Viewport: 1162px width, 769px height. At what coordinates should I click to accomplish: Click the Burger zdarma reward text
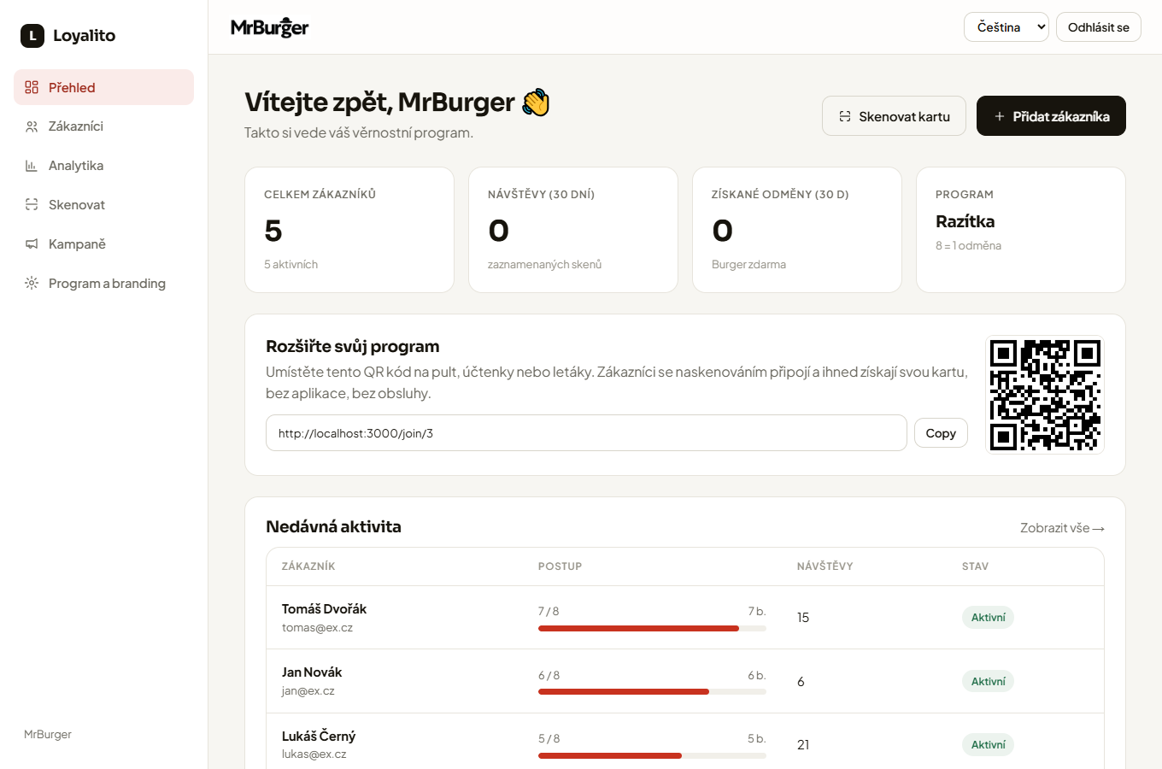pos(748,265)
